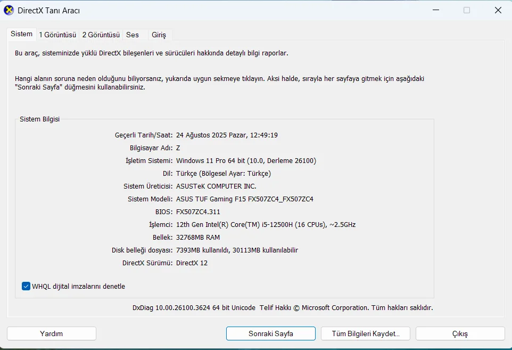This screenshot has width=512, height=350.
Task: Click the DirectX 12 version value
Action: coord(192,263)
